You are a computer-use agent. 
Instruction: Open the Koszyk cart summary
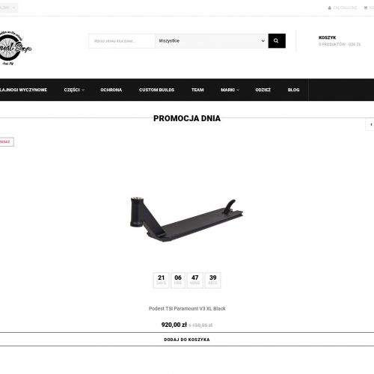click(x=340, y=41)
